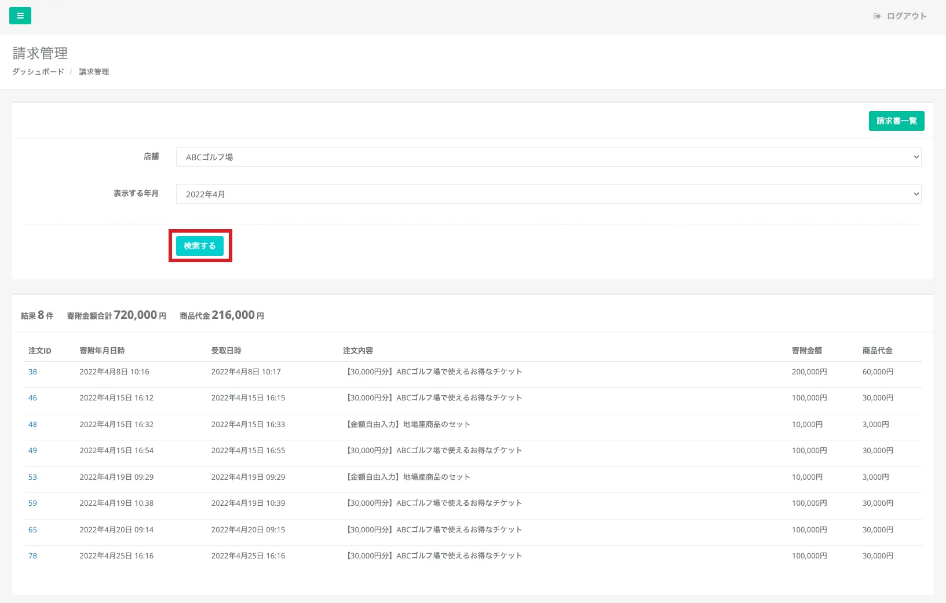Click the 注文ID column header
The image size is (946, 603).
(40, 351)
